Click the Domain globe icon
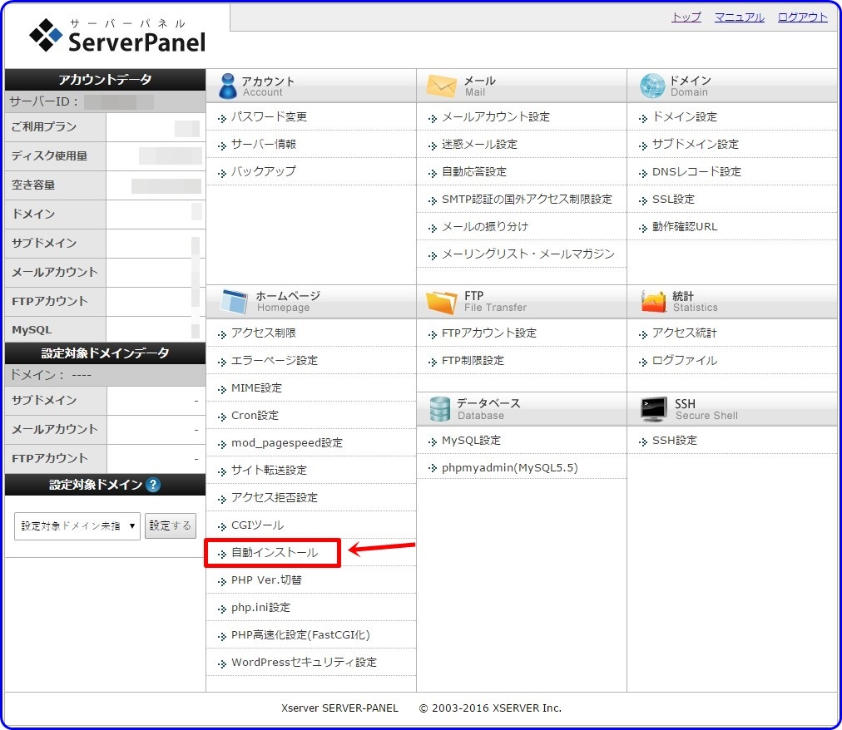Screen dimensions: 842x730 pos(652,86)
